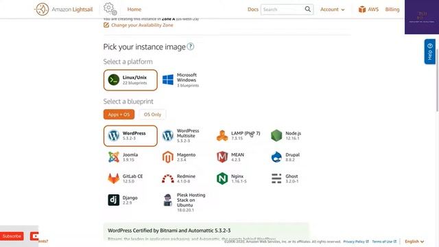Pick the MEAN blueprint icon
Screen dimensions: 439x247
point(222,157)
